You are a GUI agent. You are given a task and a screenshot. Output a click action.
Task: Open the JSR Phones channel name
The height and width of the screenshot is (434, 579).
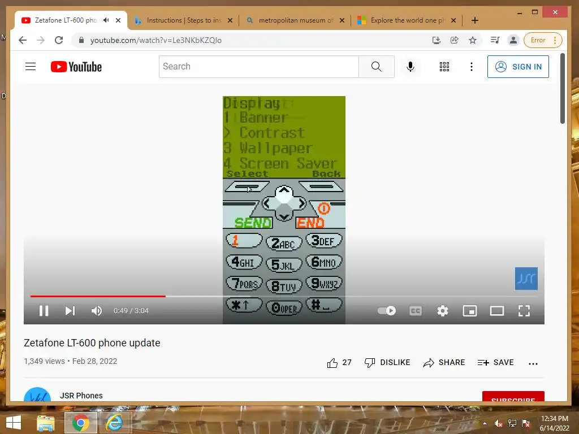click(81, 396)
